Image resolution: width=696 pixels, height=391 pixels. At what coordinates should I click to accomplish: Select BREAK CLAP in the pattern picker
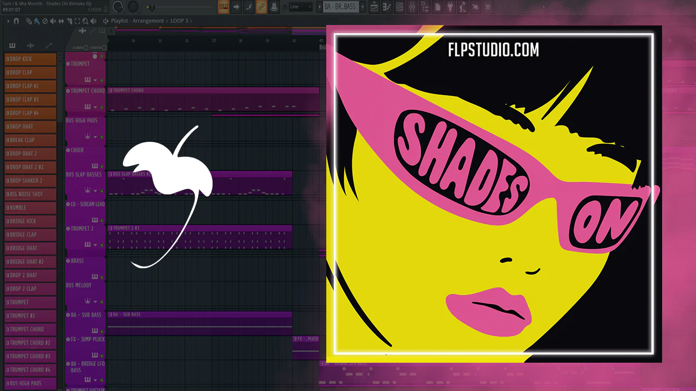[x=30, y=140]
